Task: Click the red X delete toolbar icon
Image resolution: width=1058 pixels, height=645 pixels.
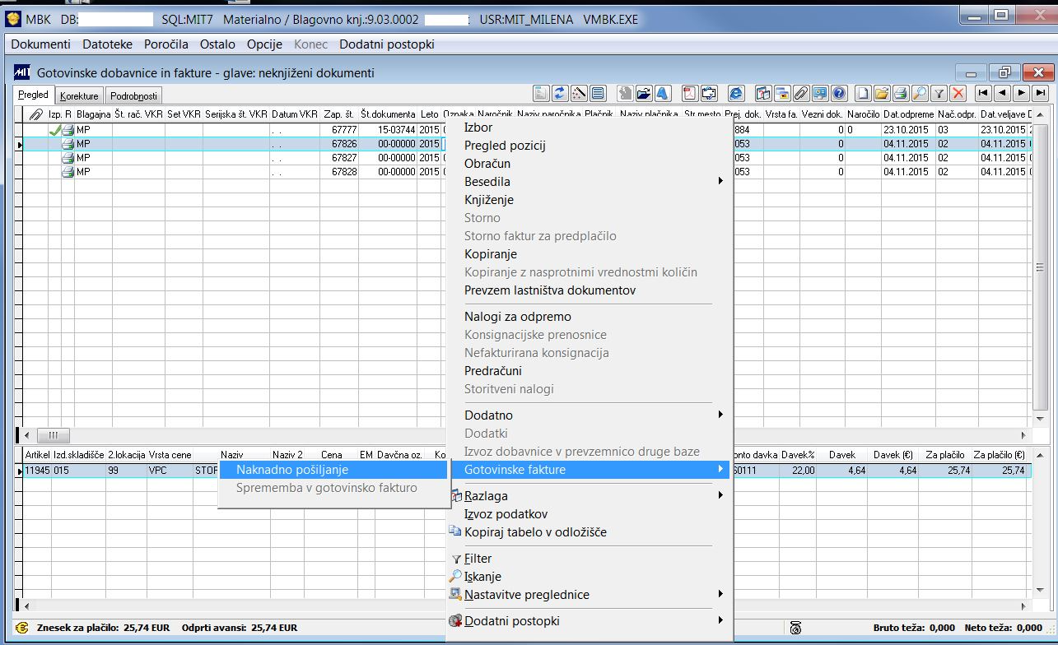Action: pos(957,93)
